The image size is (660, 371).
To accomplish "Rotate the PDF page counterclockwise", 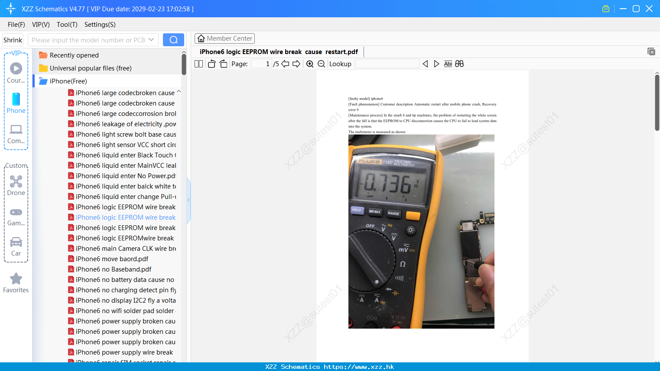I will [212, 64].
